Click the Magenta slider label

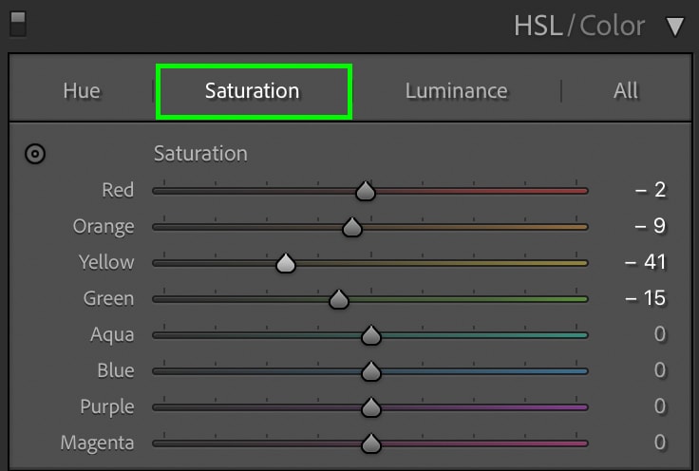[97, 443]
